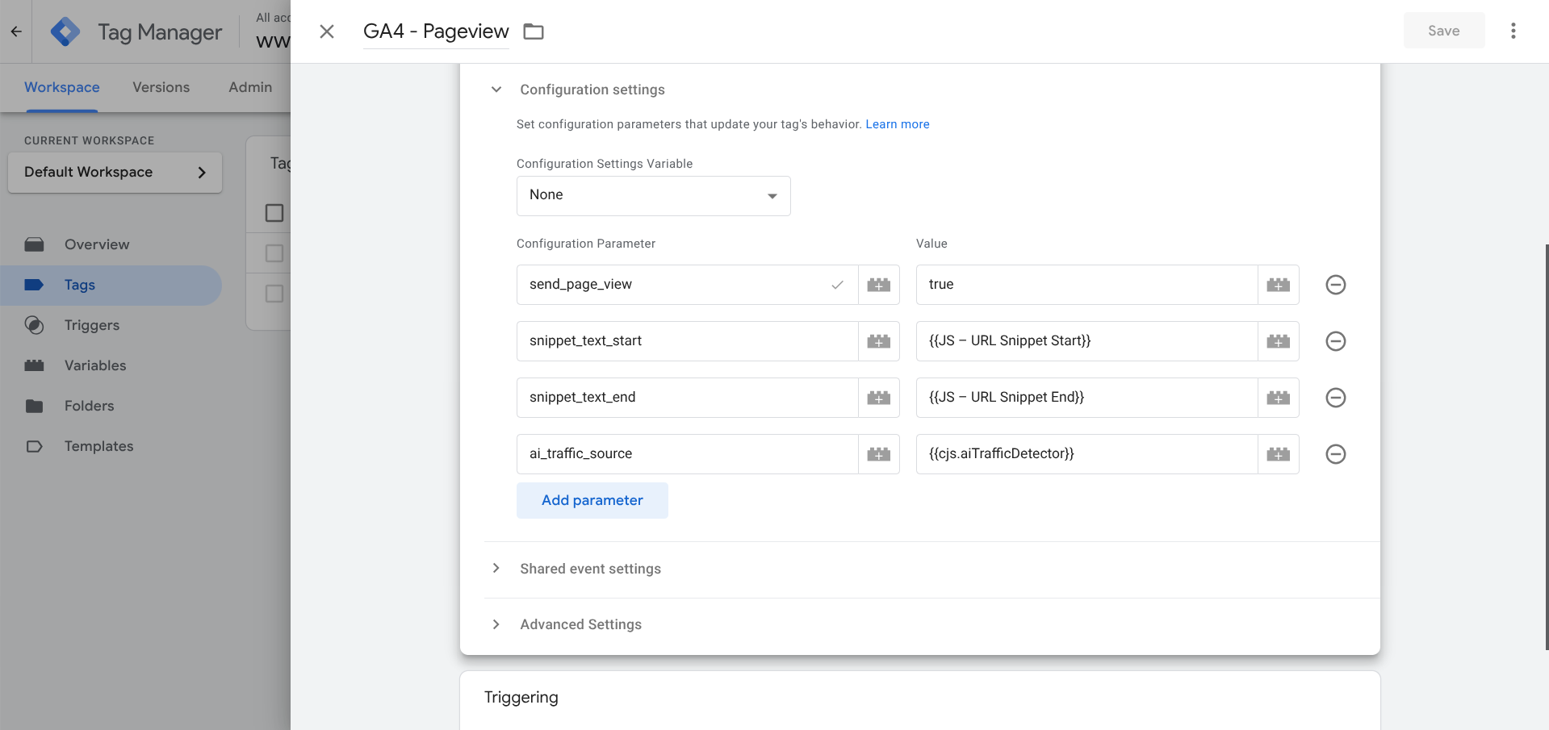The height and width of the screenshot is (730, 1549).
Task: Click the page's vertical scrollbar
Action: [x=1546, y=444]
